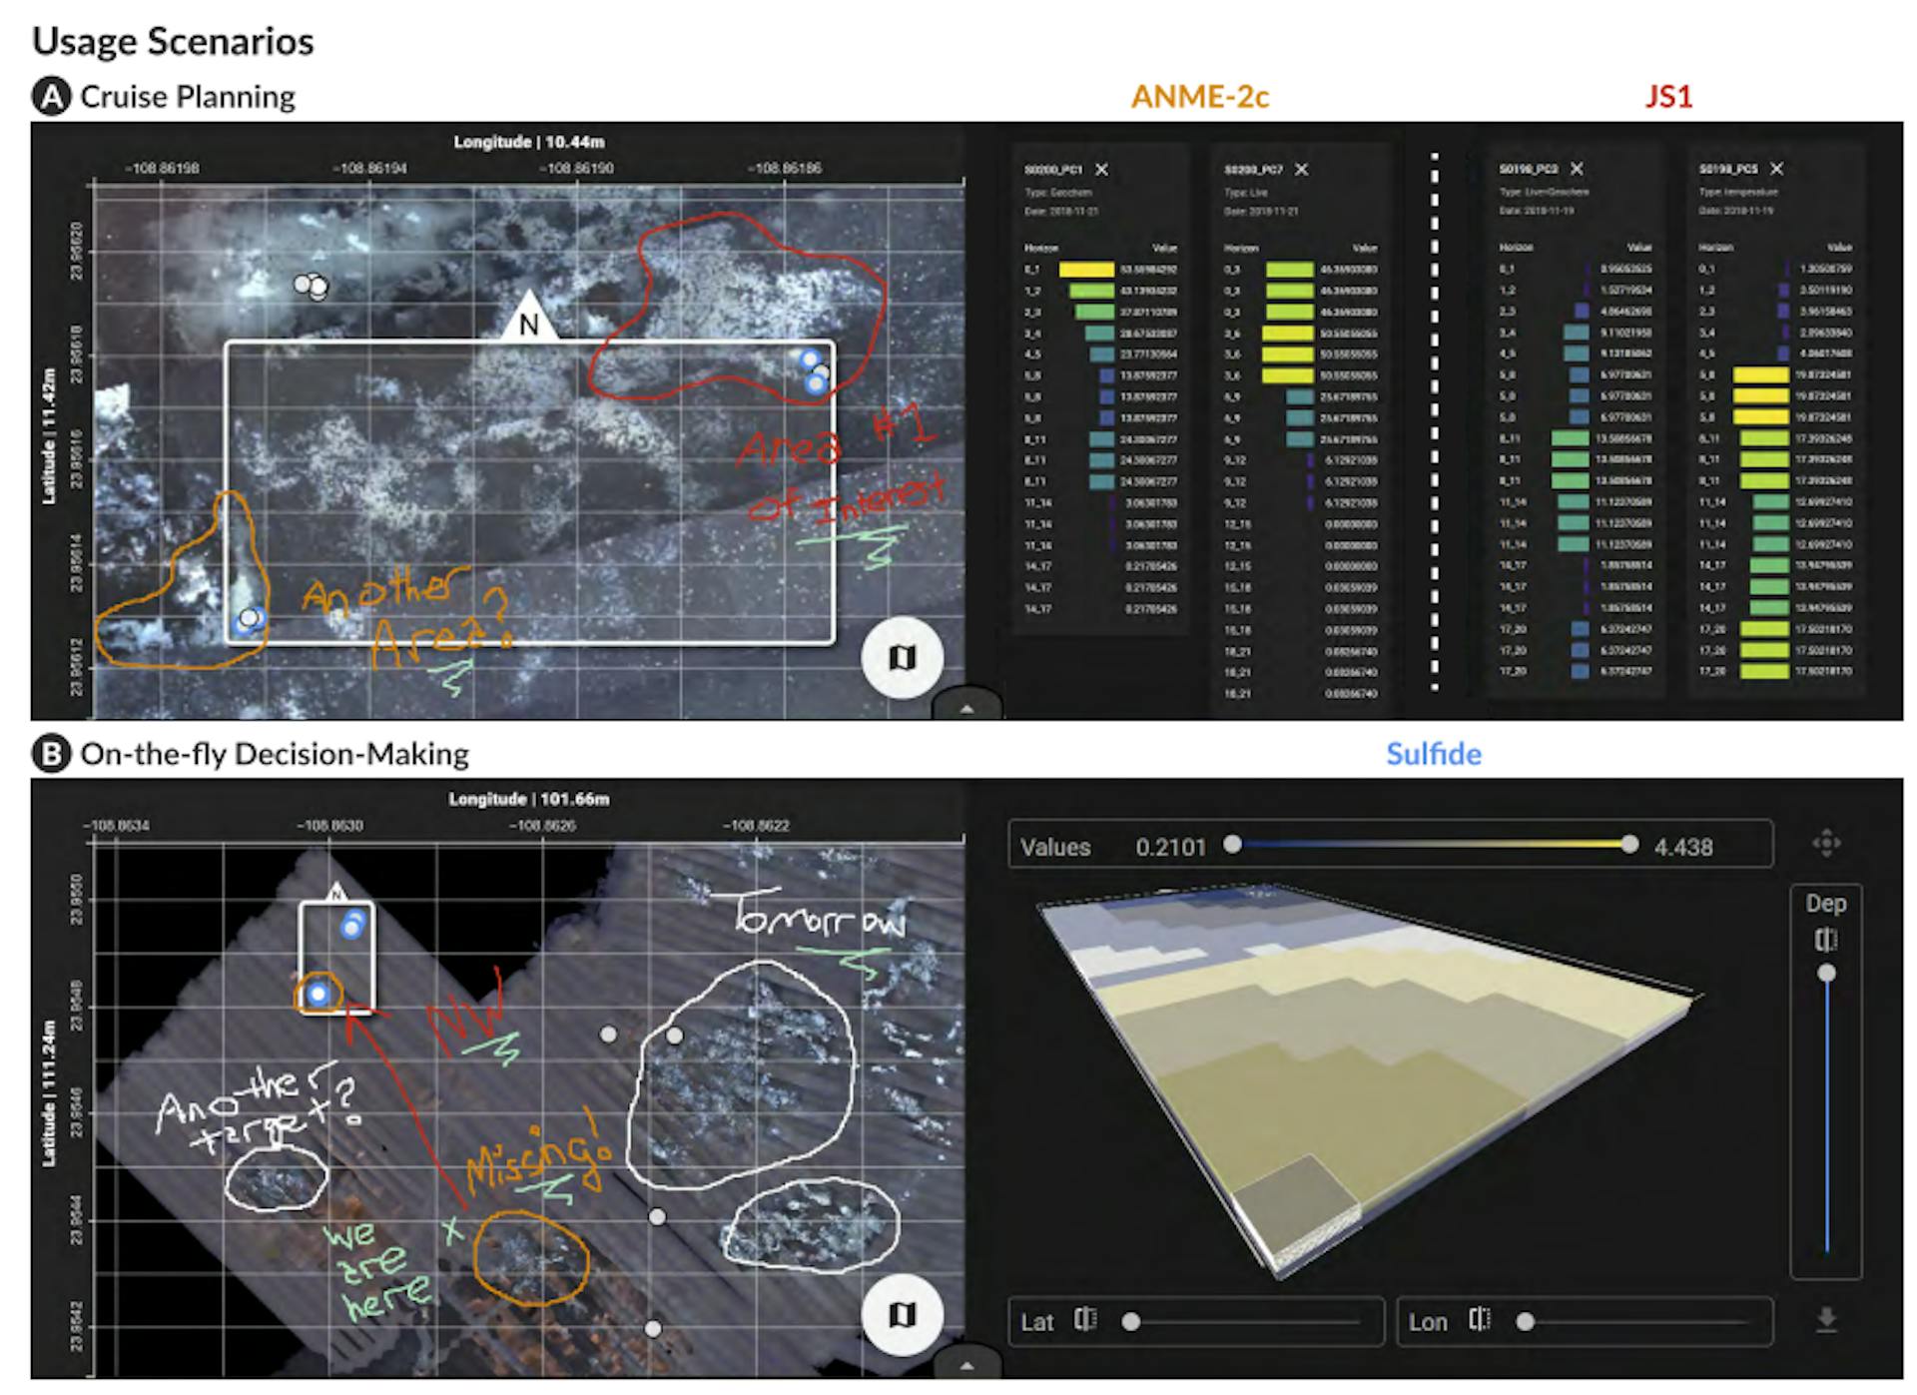Expand the bottom drawer on the Cruise Planning map
This screenshot has height=1395, width=1917.
tap(966, 709)
